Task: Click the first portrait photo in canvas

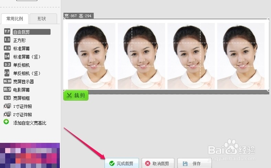Action: [91, 56]
